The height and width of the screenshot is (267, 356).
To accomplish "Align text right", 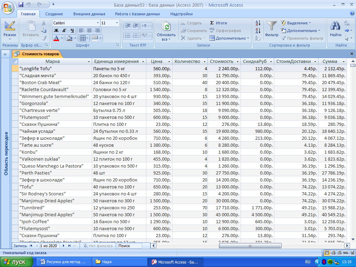I will [97, 31].
